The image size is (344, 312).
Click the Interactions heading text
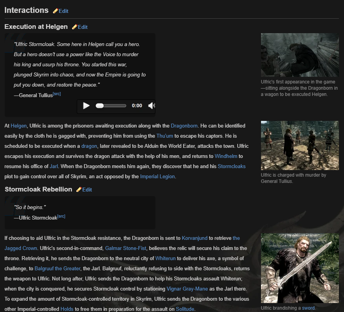(26, 10)
